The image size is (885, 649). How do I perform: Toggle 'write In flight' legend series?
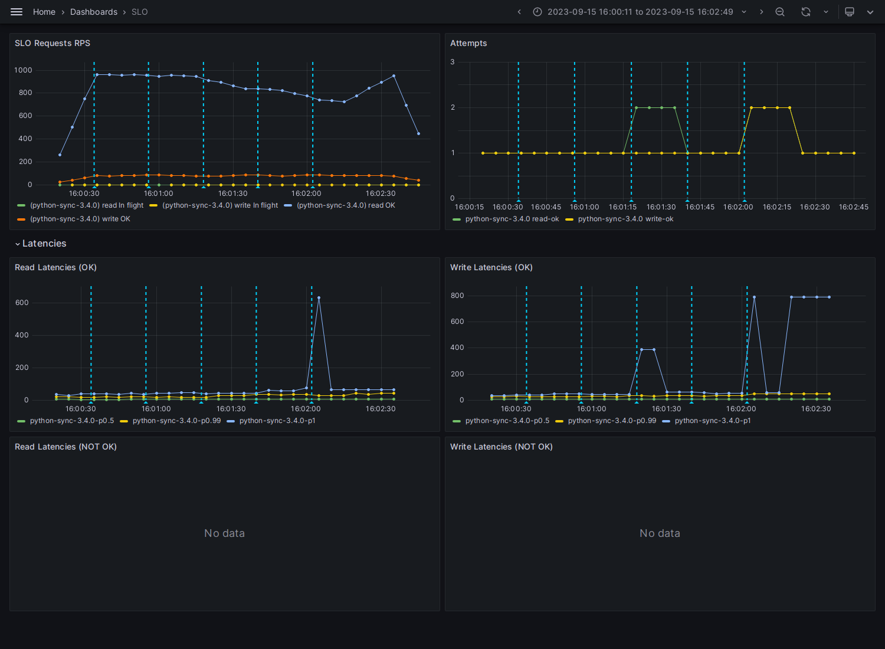point(220,205)
